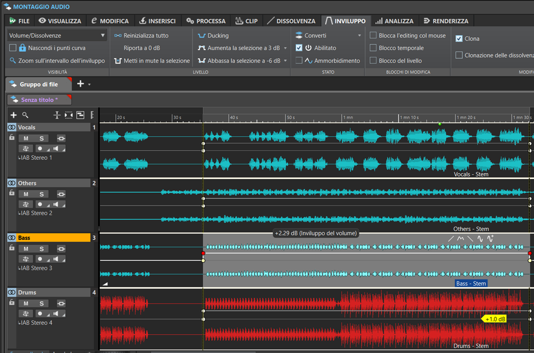The image size is (534, 353).
Task: Open the Converti dropdown arrow
Action: [359, 35]
